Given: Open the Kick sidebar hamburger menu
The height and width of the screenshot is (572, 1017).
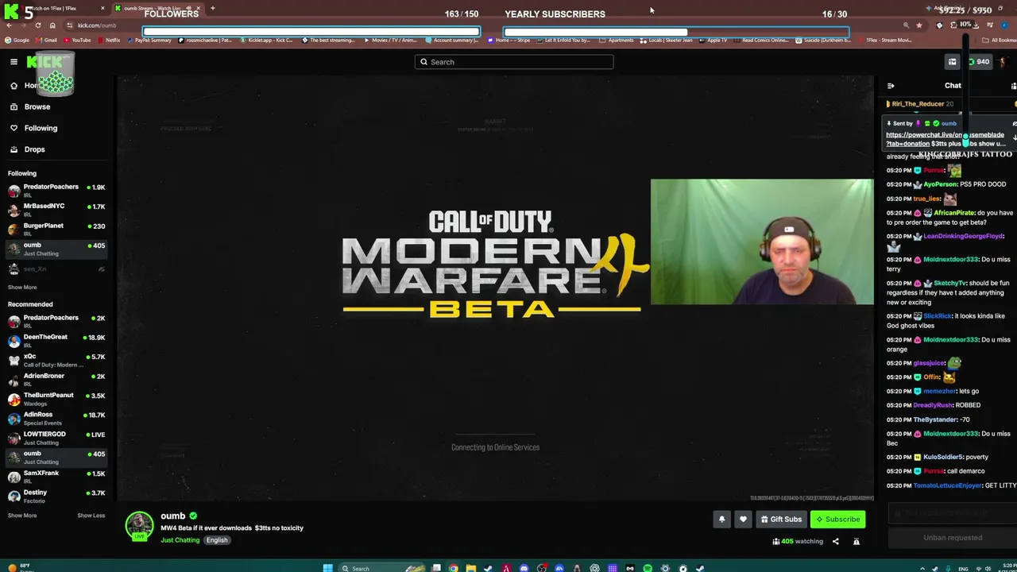Looking at the screenshot, I should 14,62.
